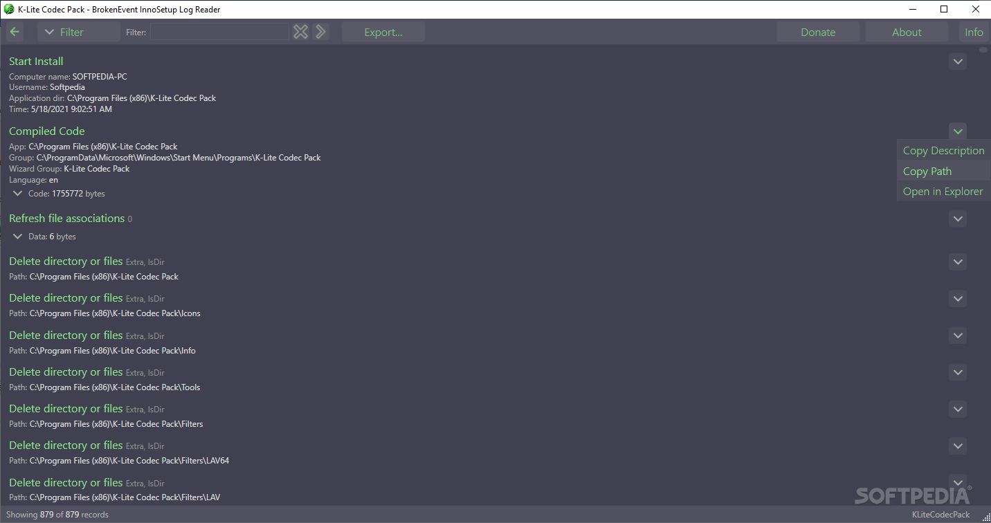Click Refresh file associations heading
Image resolution: width=991 pixels, height=523 pixels.
pos(66,219)
